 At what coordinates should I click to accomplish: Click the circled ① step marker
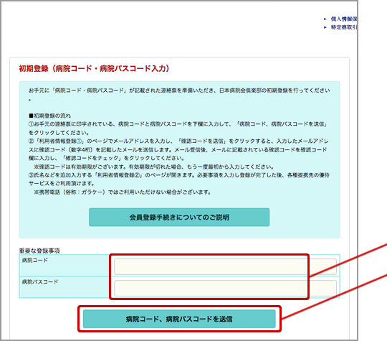[x=31, y=124]
